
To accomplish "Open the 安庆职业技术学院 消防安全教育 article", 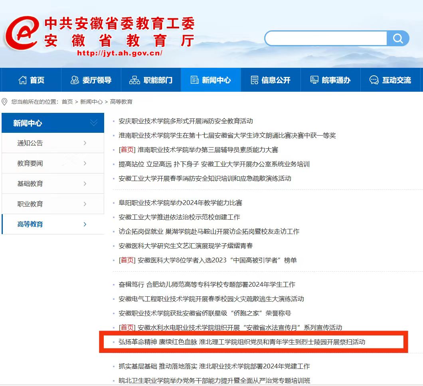I will pyautogui.click(x=186, y=121).
